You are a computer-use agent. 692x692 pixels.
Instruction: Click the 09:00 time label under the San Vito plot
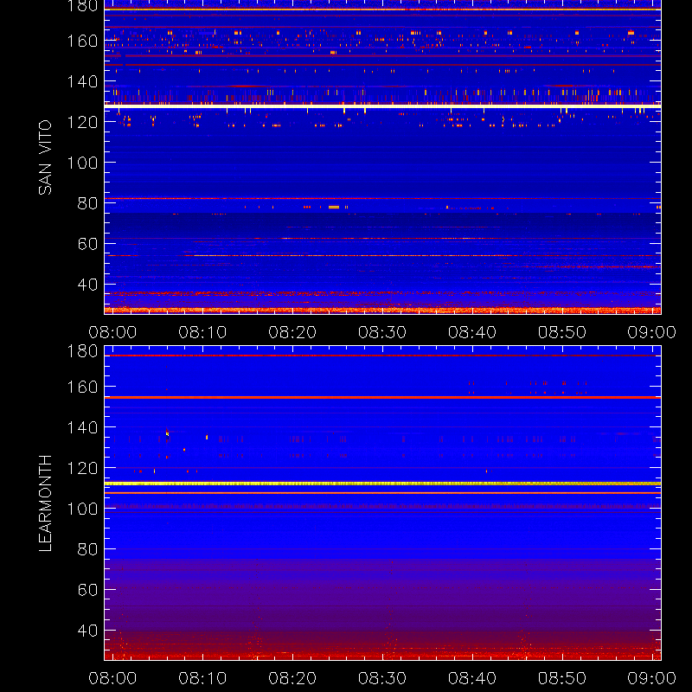[652, 332]
